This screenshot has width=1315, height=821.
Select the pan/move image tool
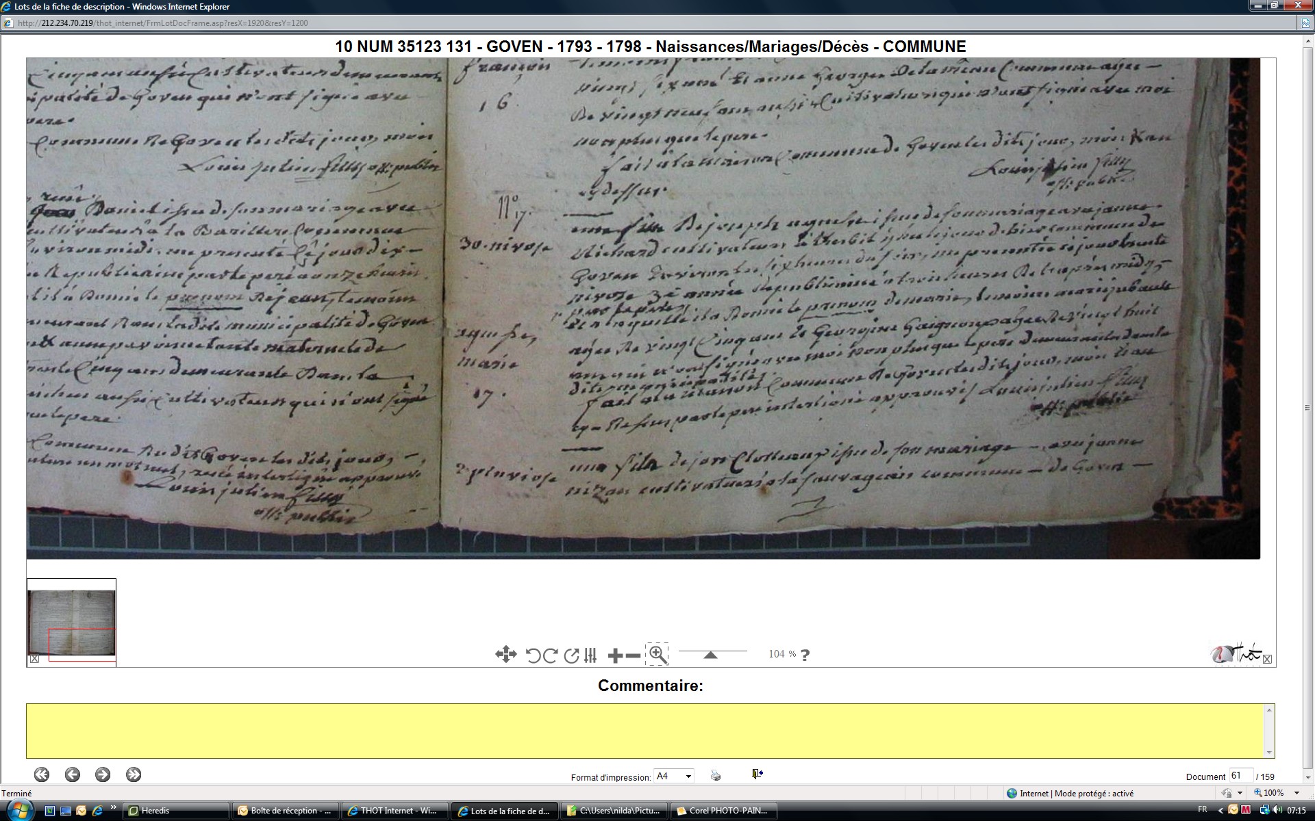tap(505, 655)
